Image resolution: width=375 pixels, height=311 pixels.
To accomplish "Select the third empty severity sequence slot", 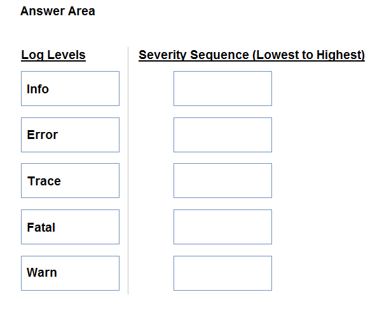I will [222, 181].
